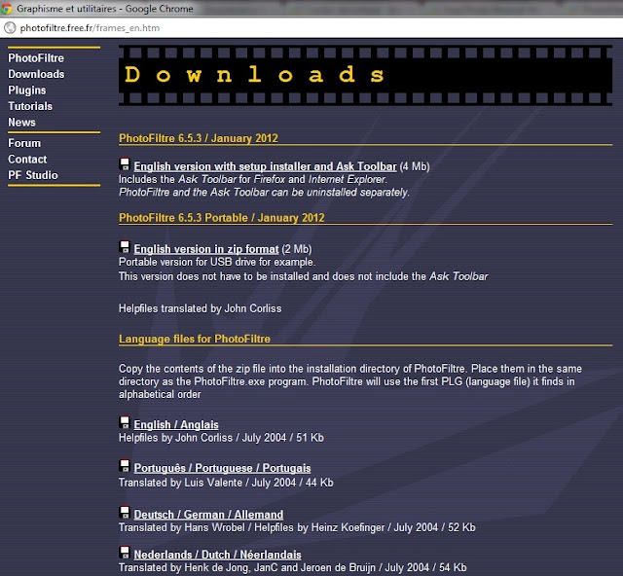Click text 'Includes the Ask Toolbar for Firefox and Internet Explorer.'

tap(253, 180)
